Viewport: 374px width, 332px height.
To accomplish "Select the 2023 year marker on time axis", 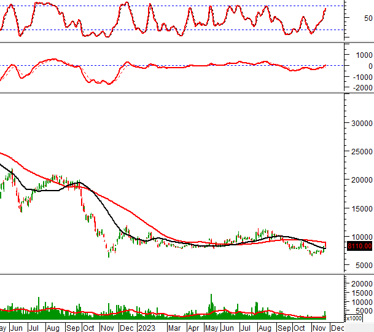I will pos(146,328).
